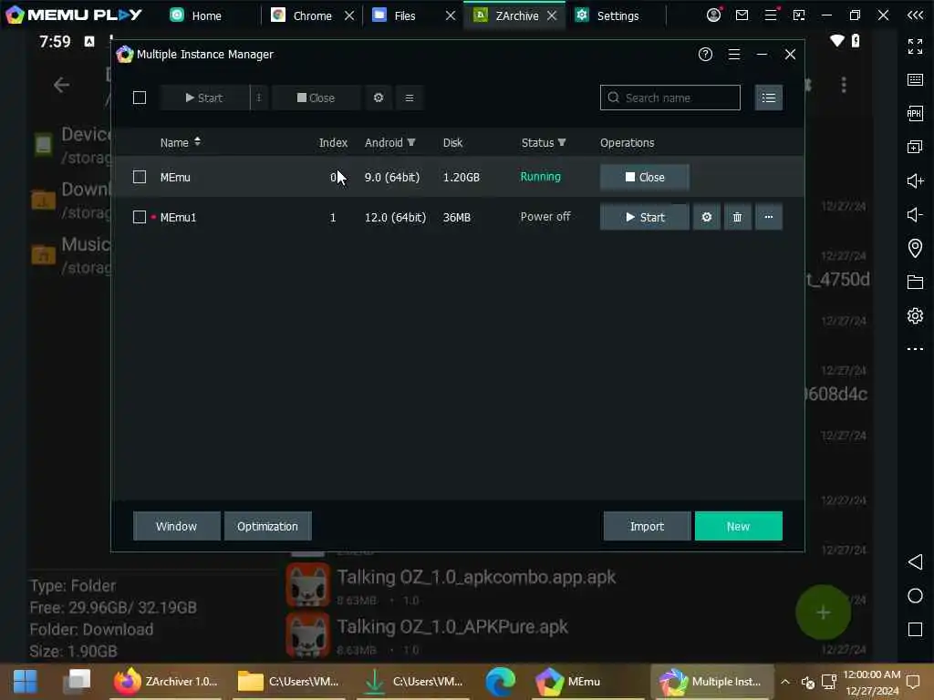Close the running MEmu instance
The width and height of the screenshot is (934, 700).
point(645,178)
